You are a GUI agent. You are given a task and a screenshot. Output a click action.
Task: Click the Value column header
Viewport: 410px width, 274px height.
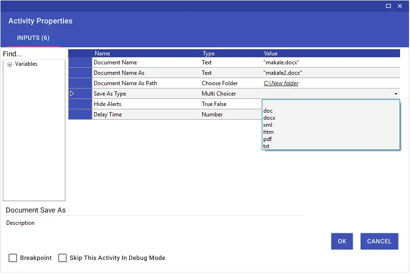271,53
